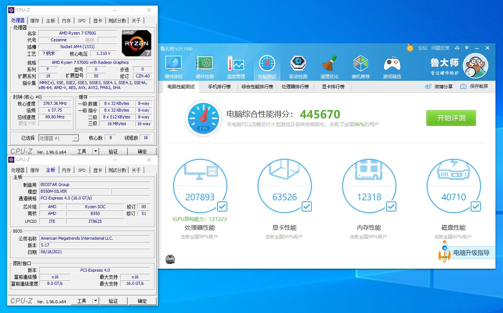503x313 pixels.
Task: Click the Ludashi skin icon beside 问题反馈
Action: tap(457, 48)
